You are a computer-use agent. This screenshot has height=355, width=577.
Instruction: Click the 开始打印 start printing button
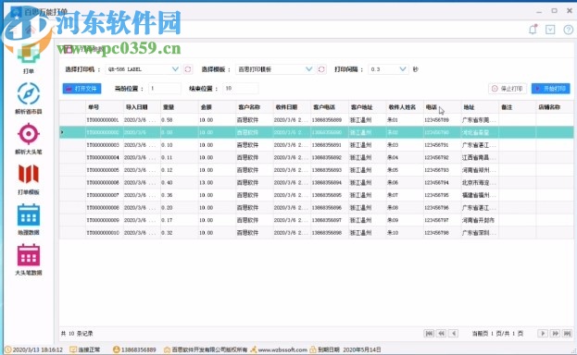pyautogui.click(x=551, y=89)
